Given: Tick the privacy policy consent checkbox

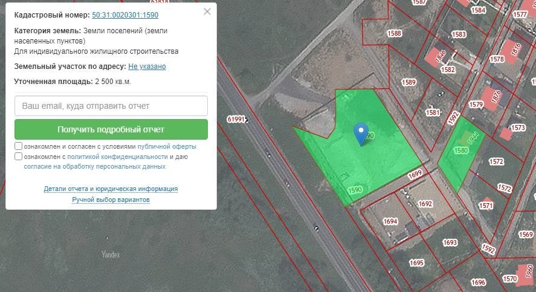Looking at the screenshot, I should tap(19, 157).
